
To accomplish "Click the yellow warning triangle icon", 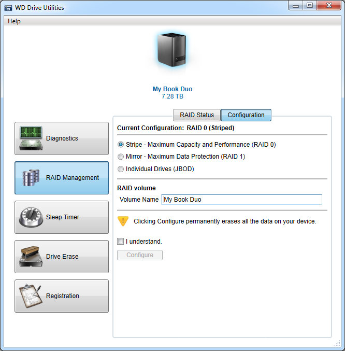I will pyautogui.click(x=123, y=221).
